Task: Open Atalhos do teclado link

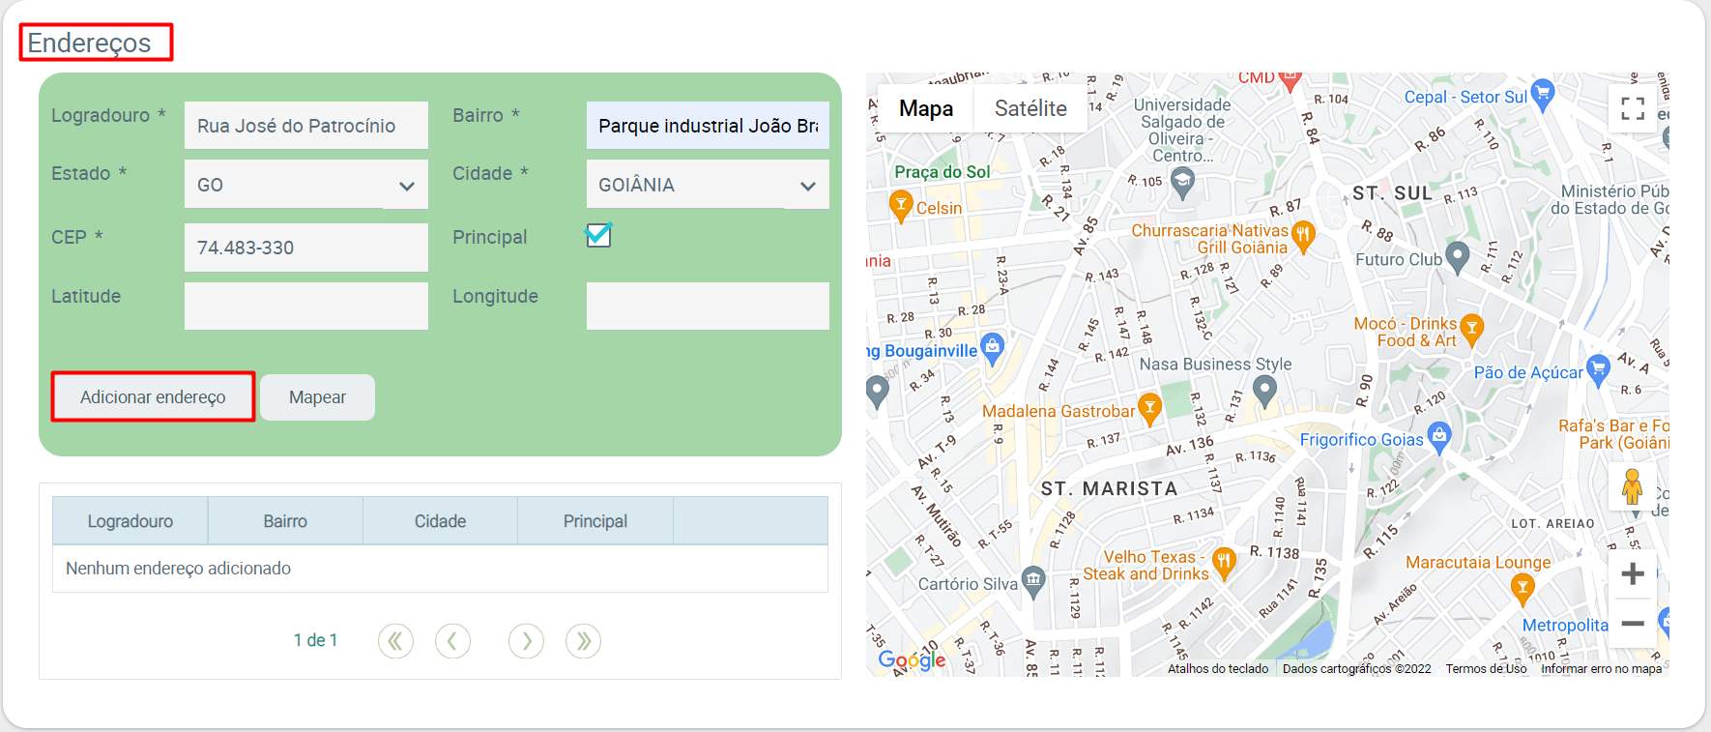Action: click(x=1218, y=669)
